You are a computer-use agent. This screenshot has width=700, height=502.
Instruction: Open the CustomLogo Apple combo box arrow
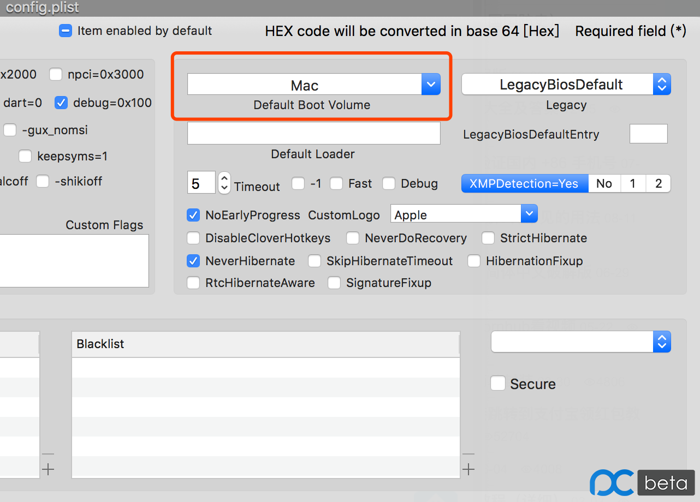coord(529,214)
